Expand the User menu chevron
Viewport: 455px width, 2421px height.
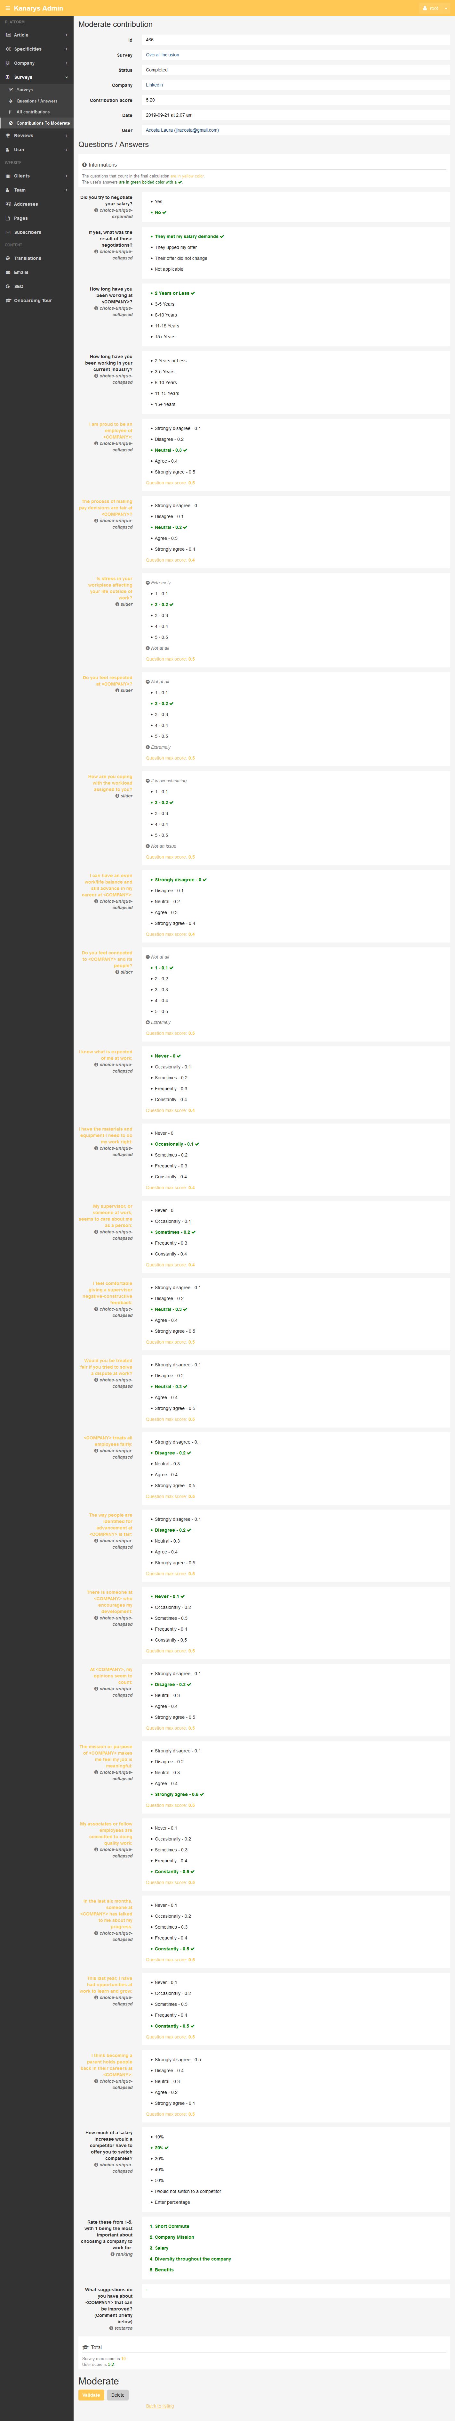coord(67,149)
